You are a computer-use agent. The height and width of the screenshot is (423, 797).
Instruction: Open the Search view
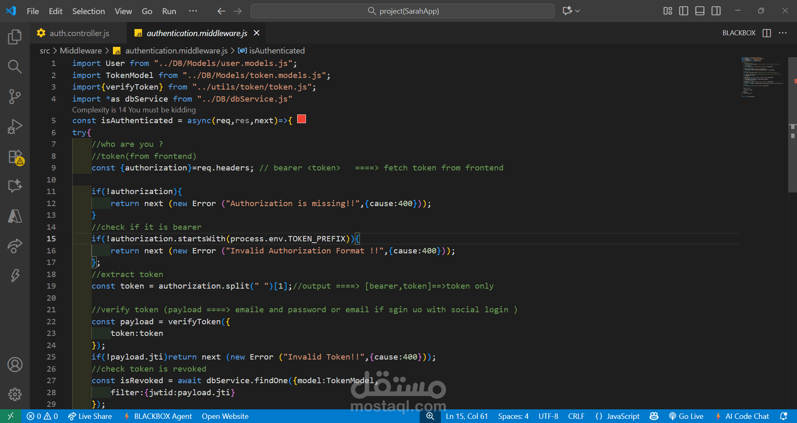click(15, 66)
